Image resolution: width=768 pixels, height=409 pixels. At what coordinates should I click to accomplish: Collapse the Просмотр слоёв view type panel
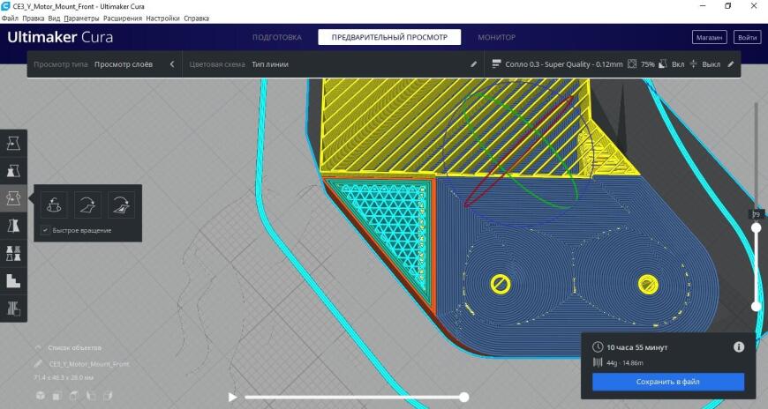172,64
